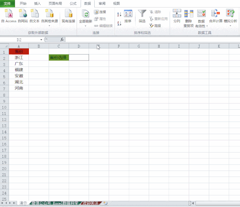The height and width of the screenshot is (207, 240).
Task: Go to next sheet navigation arrow
Action: 10,203
